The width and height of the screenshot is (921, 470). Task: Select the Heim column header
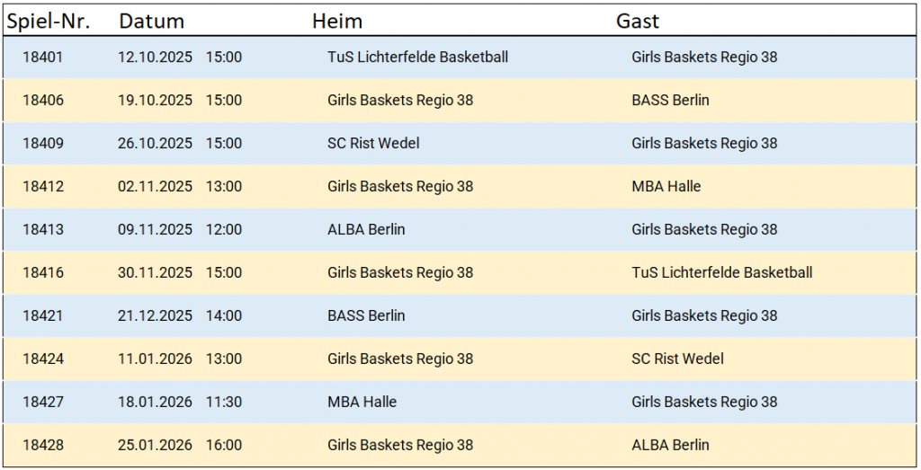click(337, 21)
